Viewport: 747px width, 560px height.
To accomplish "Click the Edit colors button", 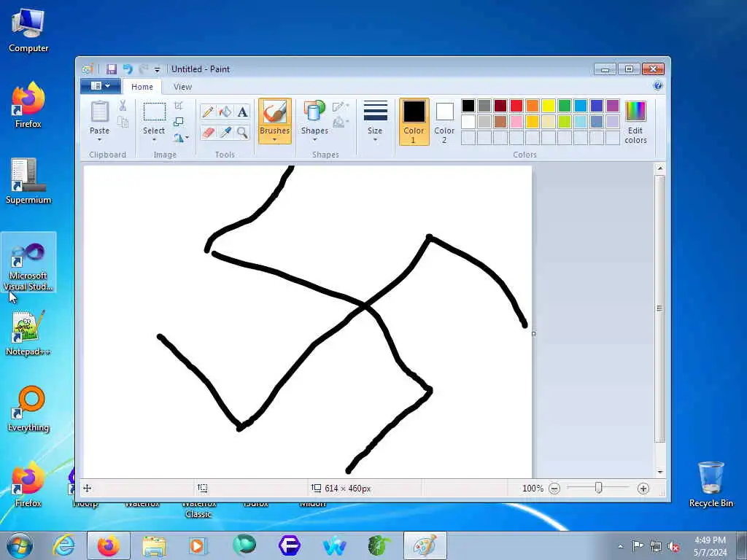I will point(635,122).
